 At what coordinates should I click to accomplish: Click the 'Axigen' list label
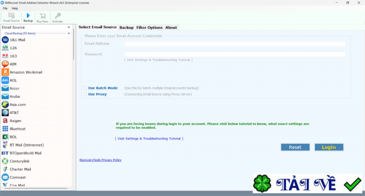(16, 121)
